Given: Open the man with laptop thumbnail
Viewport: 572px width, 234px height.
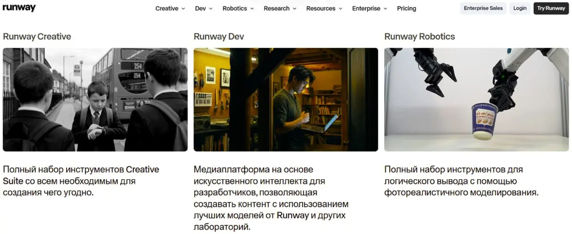Looking at the screenshot, I should pyautogui.click(x=286, y=100).
